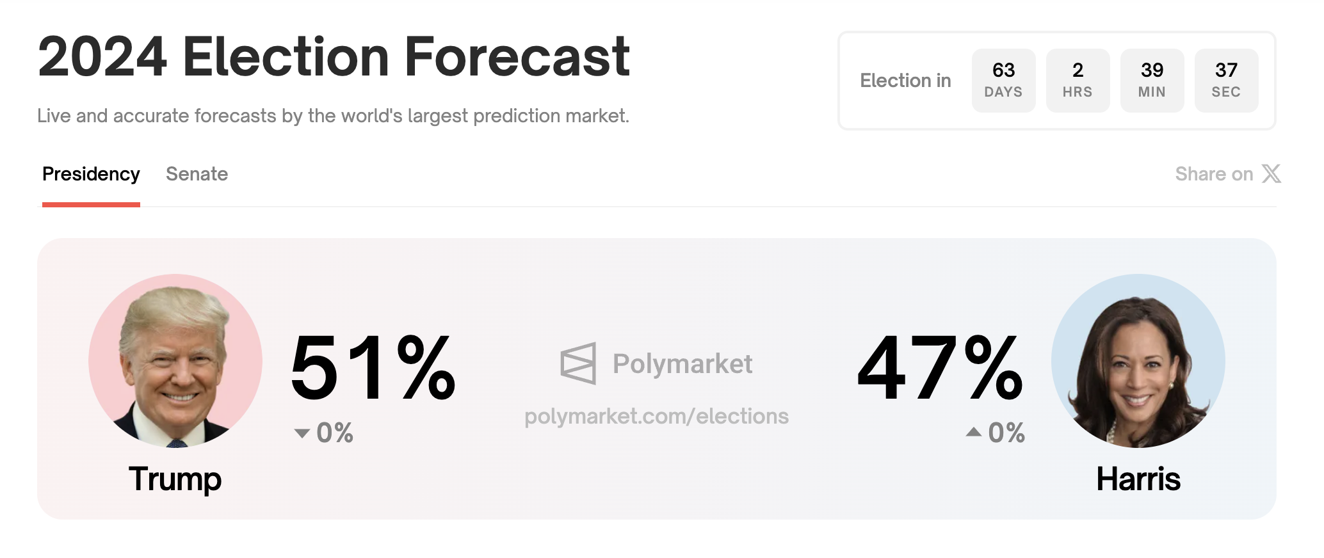Click the 39 MIN countdown box
The width and height of the screenshot is (1324, 558).
point(1152,81)
